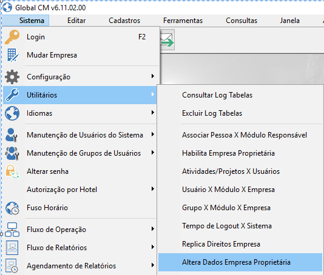Click the gear icon beside Configuração
The image size is (324, 275).
12,77
